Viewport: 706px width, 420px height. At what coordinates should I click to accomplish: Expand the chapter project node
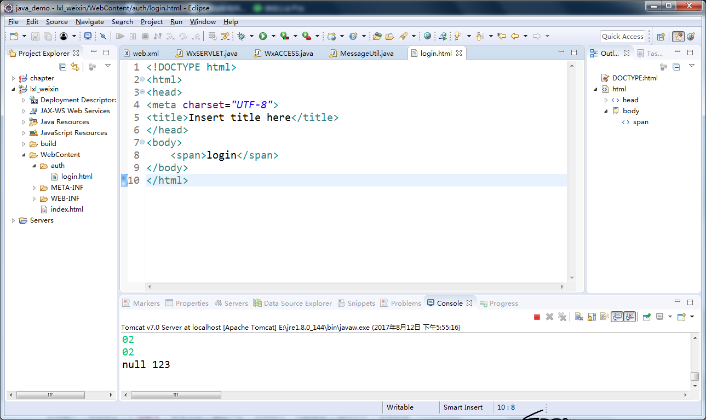14,78
